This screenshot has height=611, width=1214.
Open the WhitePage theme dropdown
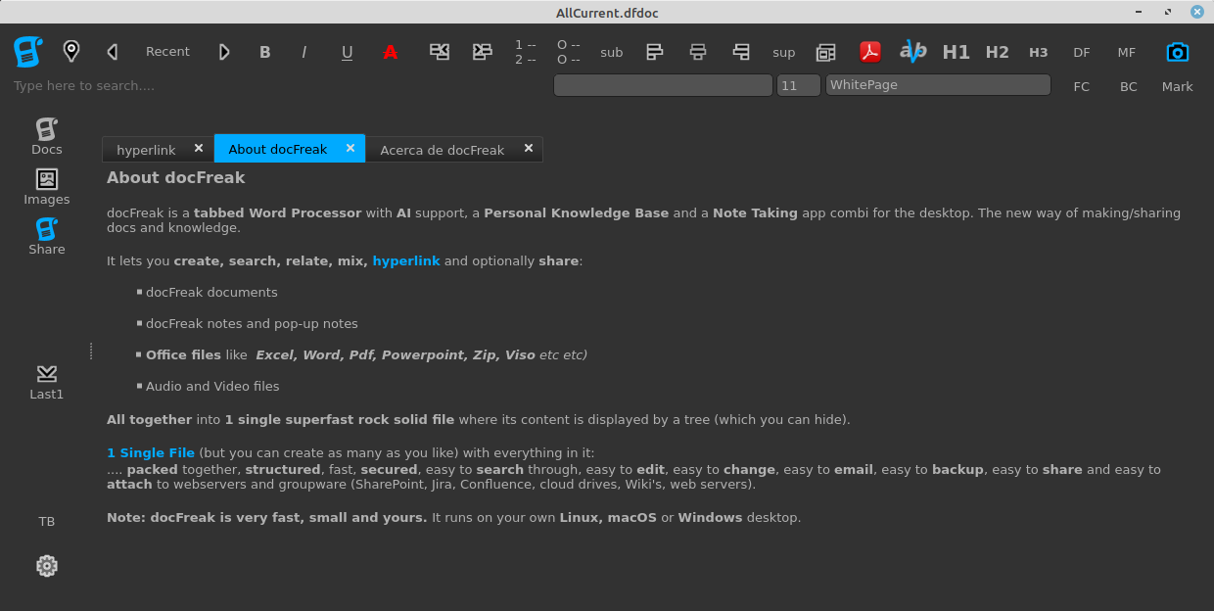[x=938, y=85]
